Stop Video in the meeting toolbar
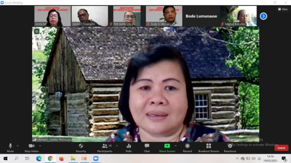This screenshot has width=291, height=163. tap(31, 148)
